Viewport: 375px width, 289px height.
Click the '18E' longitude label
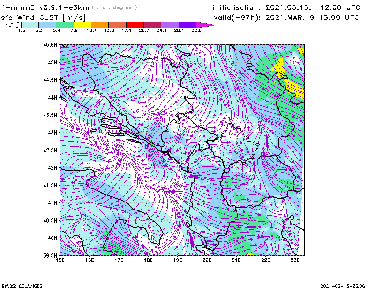click(x=148, y=260)
